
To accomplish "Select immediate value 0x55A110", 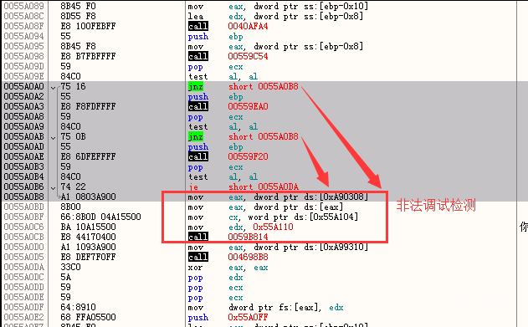I will coord(273,227).
